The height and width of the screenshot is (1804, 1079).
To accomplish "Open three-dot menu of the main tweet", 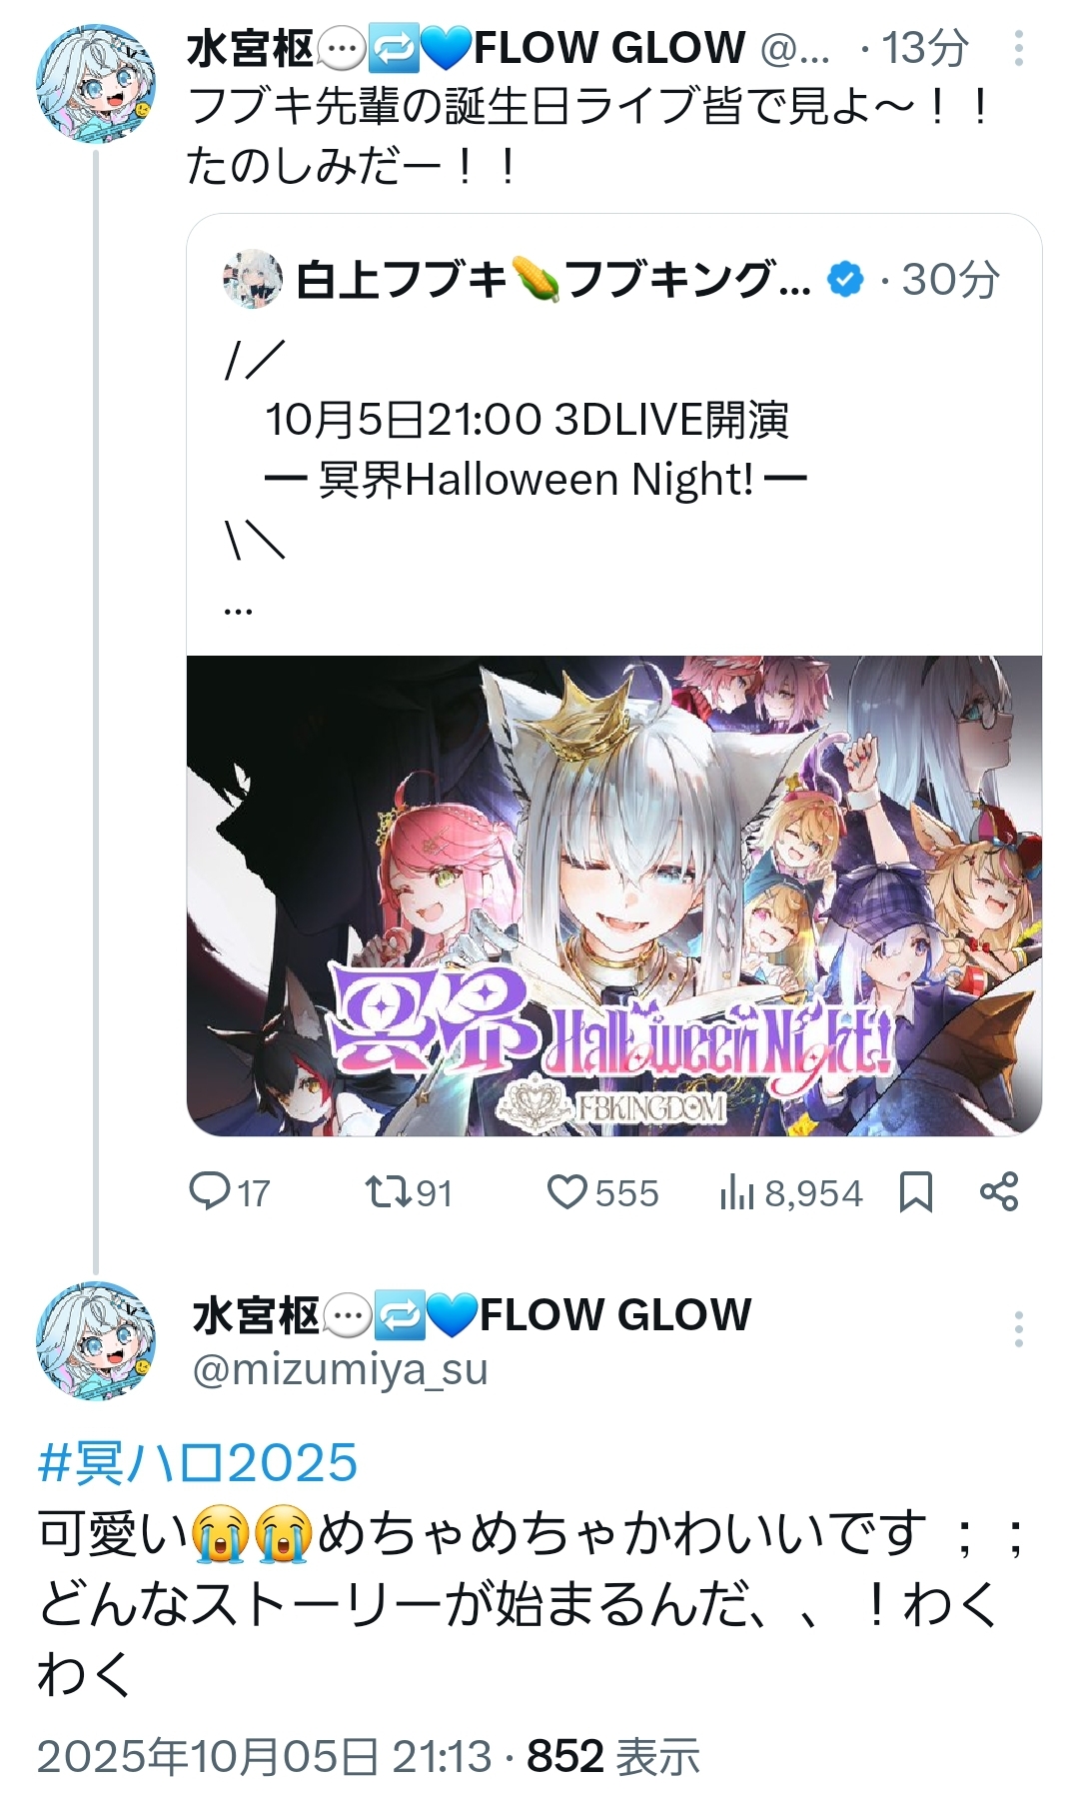I will pos(1018,1329).
